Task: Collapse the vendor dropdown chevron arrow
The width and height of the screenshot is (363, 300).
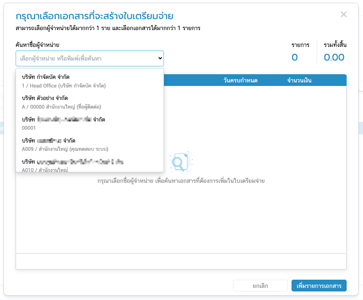Action: pos(160,58)
